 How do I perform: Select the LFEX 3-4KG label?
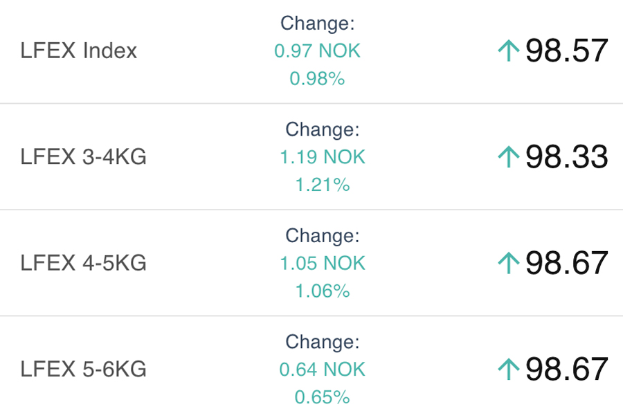click(x=83, y=157)
